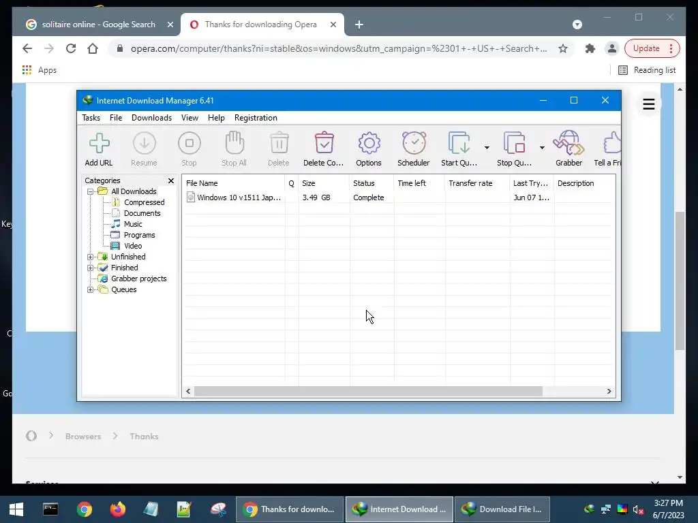Screen dimensions: 698x523
Task: Expand the Finished category node
Action: point(91,268)
